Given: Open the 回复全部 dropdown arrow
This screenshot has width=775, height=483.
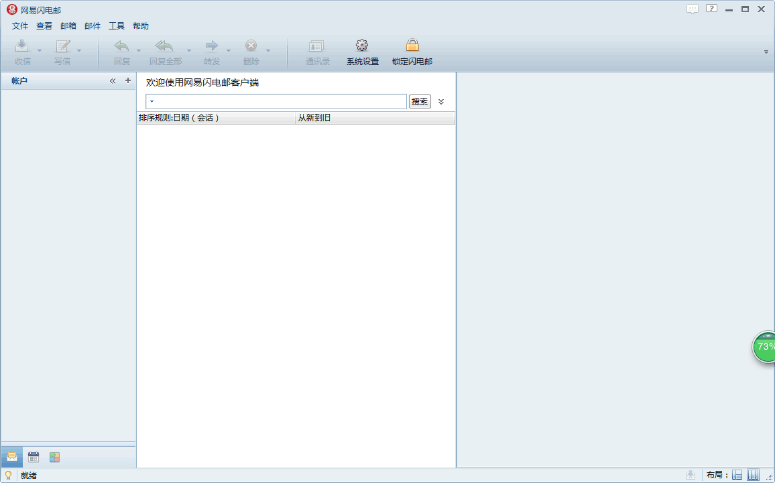Looking at the screenshot, I should (189, 50).
